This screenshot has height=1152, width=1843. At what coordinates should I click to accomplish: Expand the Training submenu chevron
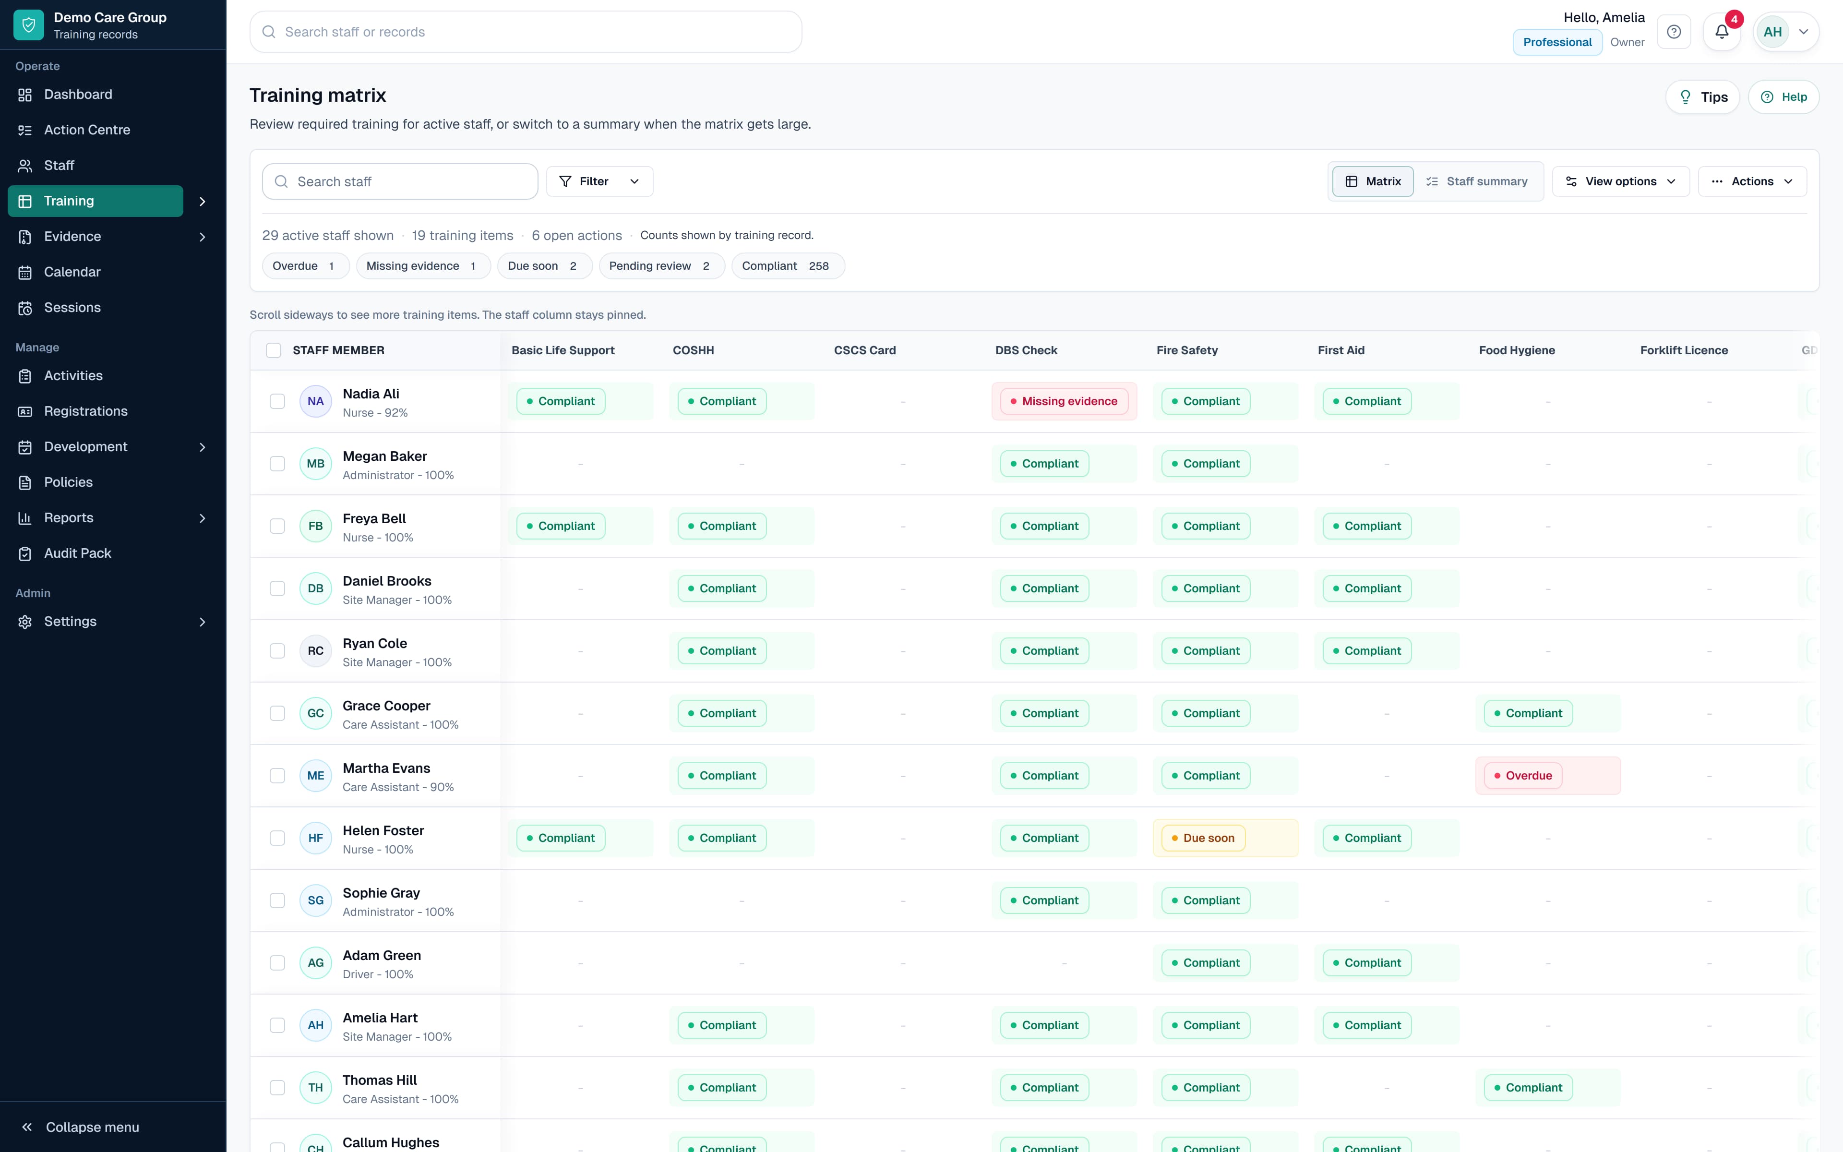[x=203, y=201]
